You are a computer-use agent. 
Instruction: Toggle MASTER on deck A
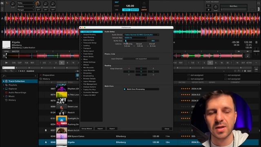tap(15, 51)
